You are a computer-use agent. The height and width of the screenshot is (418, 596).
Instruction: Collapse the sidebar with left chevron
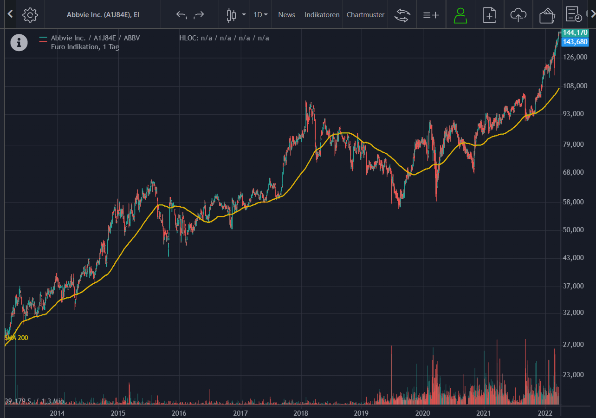[x=10, y=14]
